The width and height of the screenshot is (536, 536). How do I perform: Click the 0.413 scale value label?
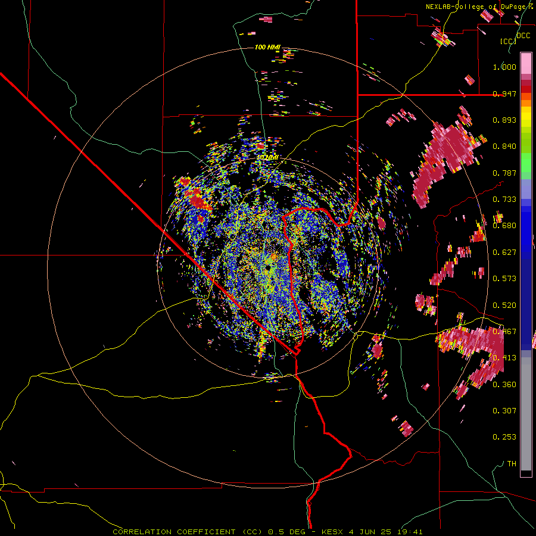point(504,358)
